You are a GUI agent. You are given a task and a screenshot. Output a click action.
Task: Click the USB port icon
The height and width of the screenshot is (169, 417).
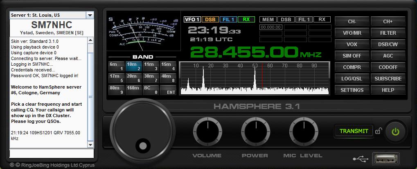point(385,159)
